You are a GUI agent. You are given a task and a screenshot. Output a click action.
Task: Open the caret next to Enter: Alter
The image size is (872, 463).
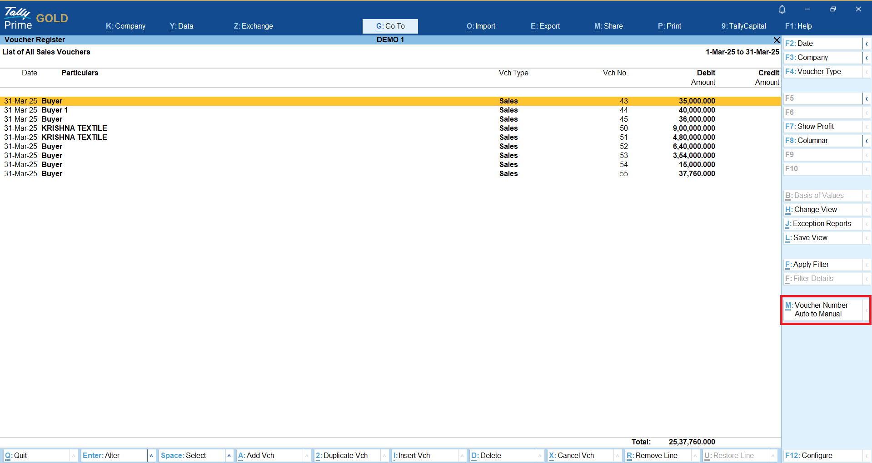(x=151, y=455)
